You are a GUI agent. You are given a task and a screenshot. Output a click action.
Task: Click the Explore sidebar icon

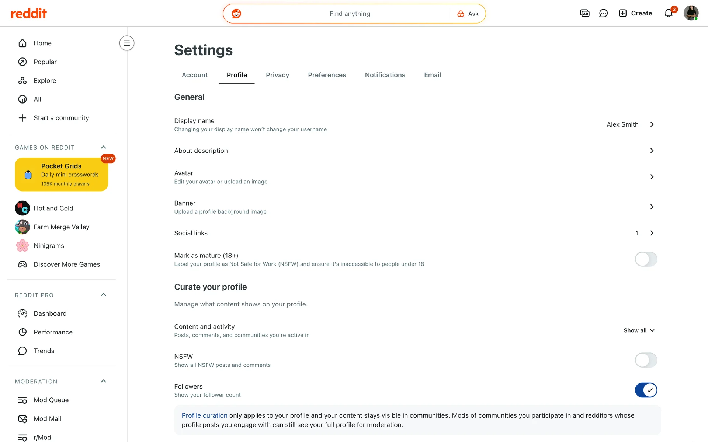(22, 81)
